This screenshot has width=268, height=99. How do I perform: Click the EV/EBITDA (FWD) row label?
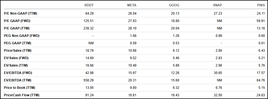click(18, 73)
